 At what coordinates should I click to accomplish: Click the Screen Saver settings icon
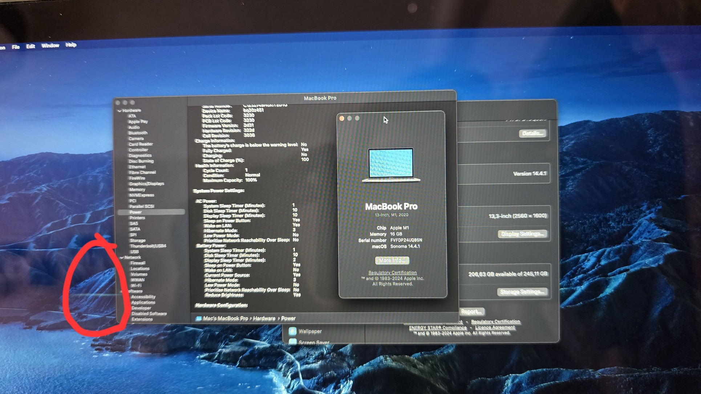(x=292, y=341)
